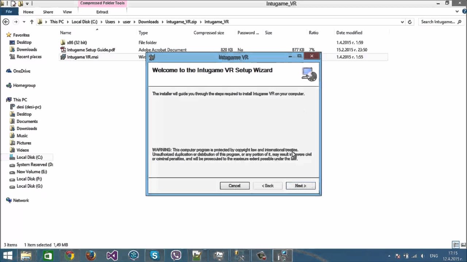The width and height of the screenshot is (467, 262).
Task: Expand the address bar history dropdown
Action: (x=402, y=22)
